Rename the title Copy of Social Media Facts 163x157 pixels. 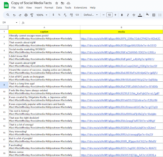(32, 3)
